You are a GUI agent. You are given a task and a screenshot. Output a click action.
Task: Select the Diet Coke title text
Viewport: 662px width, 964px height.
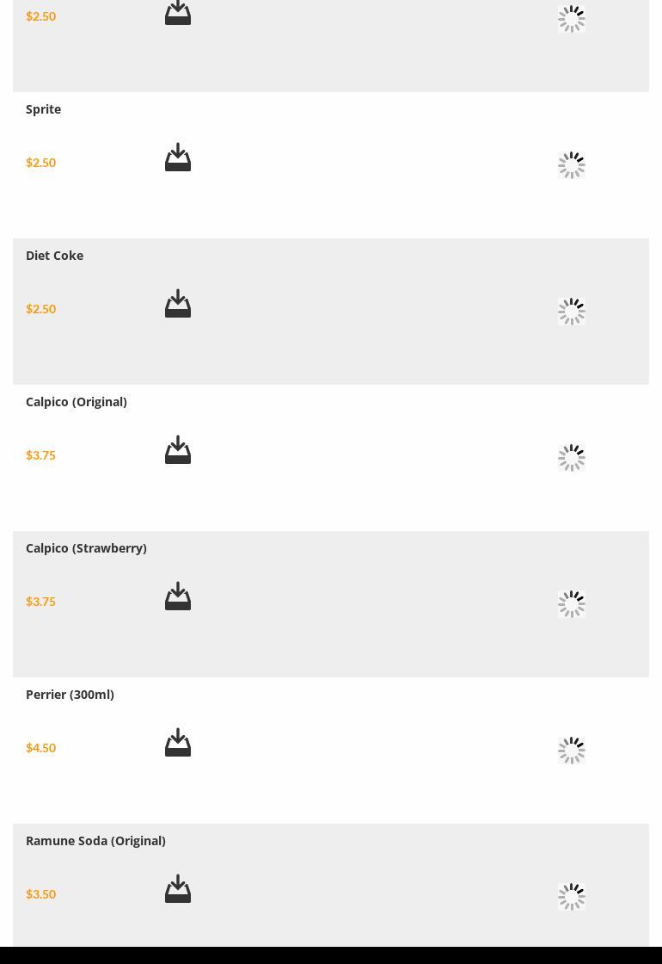point(54,256)
